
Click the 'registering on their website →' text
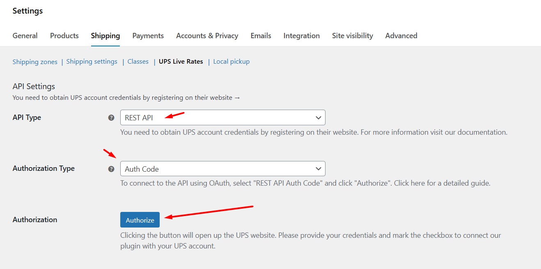(196, 98)
